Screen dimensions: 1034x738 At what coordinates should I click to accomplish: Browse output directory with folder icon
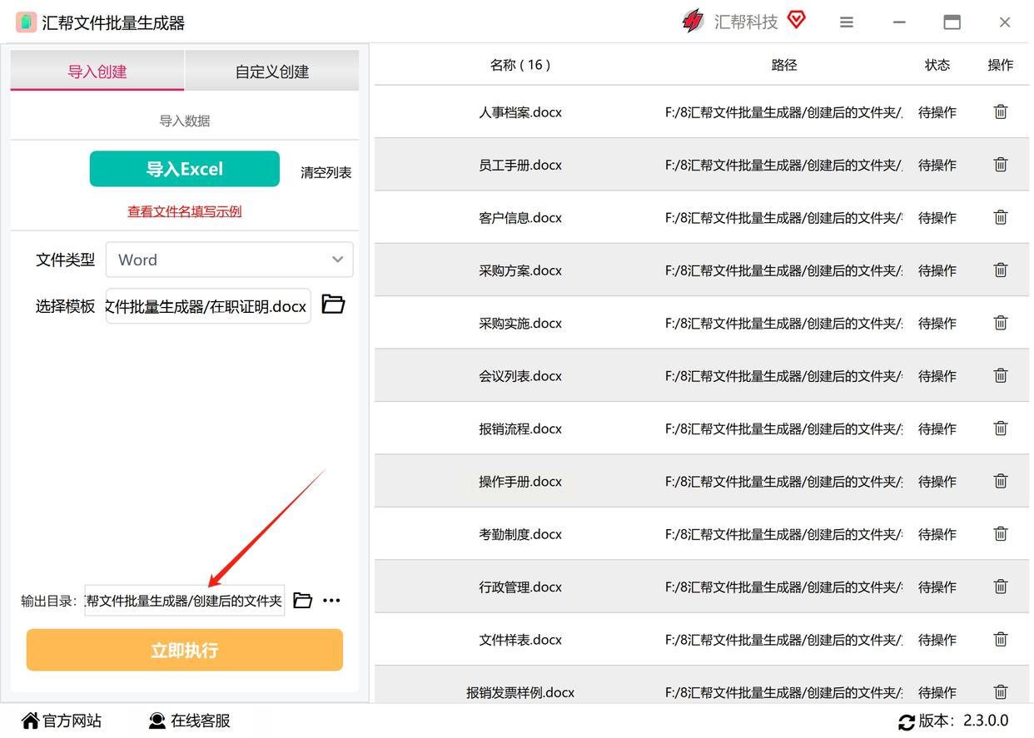(303, 600)
